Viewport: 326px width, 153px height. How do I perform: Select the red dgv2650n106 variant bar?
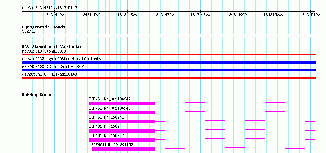[169, 78]
